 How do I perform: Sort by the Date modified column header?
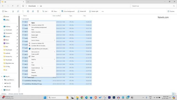pos(56,16)
